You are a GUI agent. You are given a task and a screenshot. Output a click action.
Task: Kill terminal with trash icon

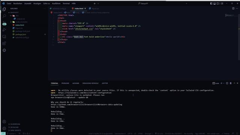pyautogui.click(x=231, y=83)
